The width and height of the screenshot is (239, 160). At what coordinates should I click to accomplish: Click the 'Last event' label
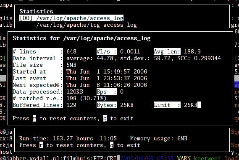38,78
